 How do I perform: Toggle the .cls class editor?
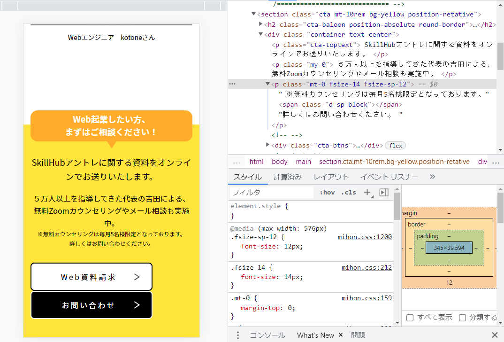[348, 193]
